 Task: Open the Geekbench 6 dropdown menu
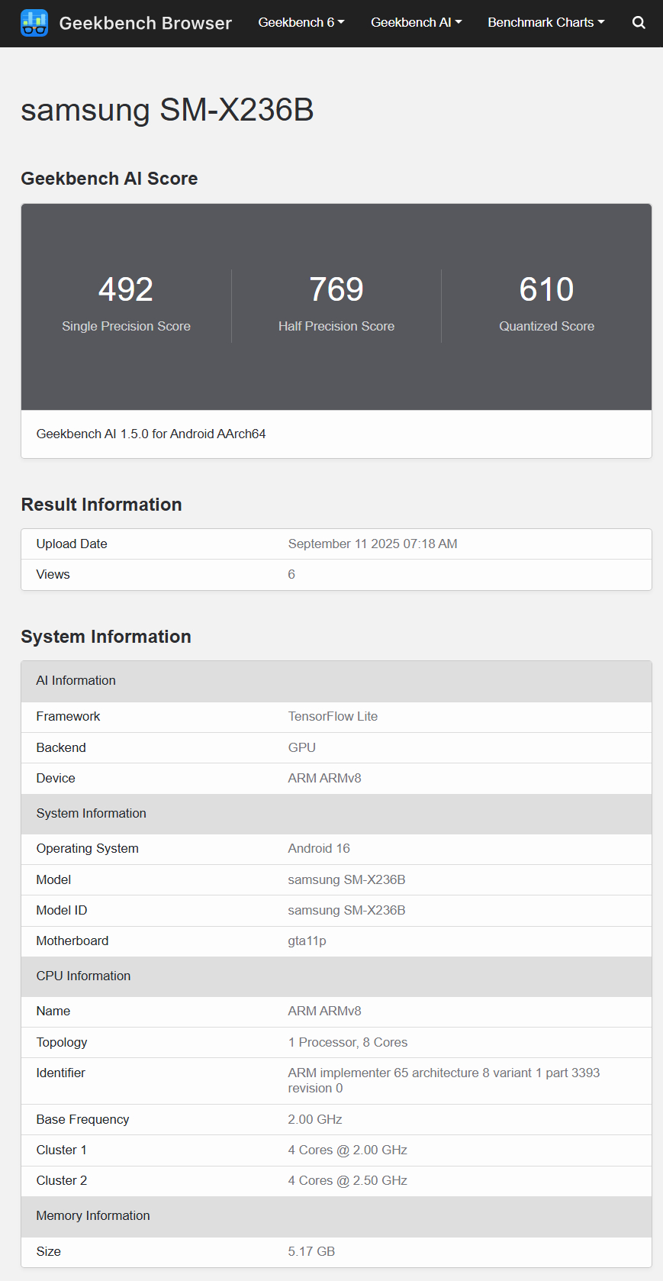pos(301,23)
